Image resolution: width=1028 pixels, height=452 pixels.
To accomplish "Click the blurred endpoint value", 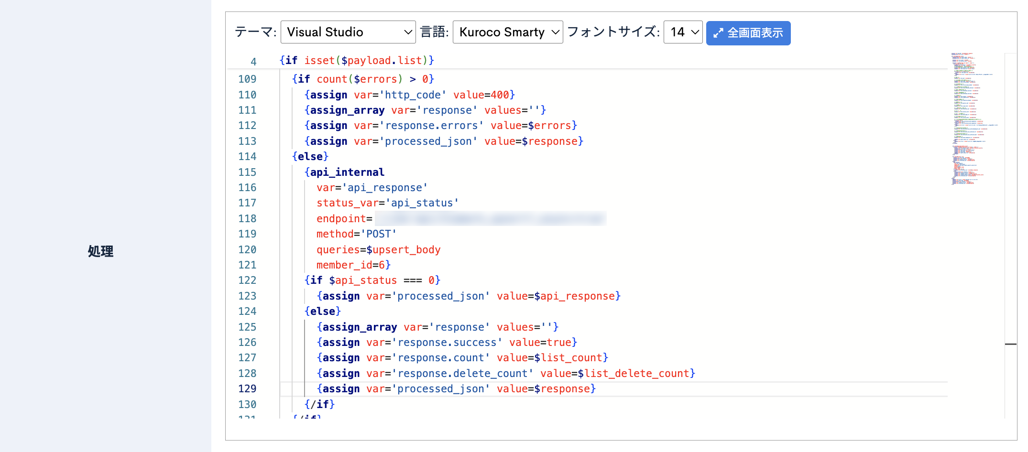I will click(490, 219).
